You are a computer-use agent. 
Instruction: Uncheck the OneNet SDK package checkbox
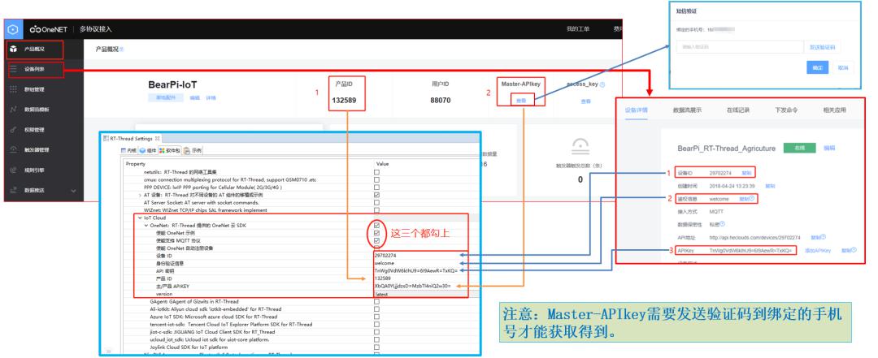[377, 226]
